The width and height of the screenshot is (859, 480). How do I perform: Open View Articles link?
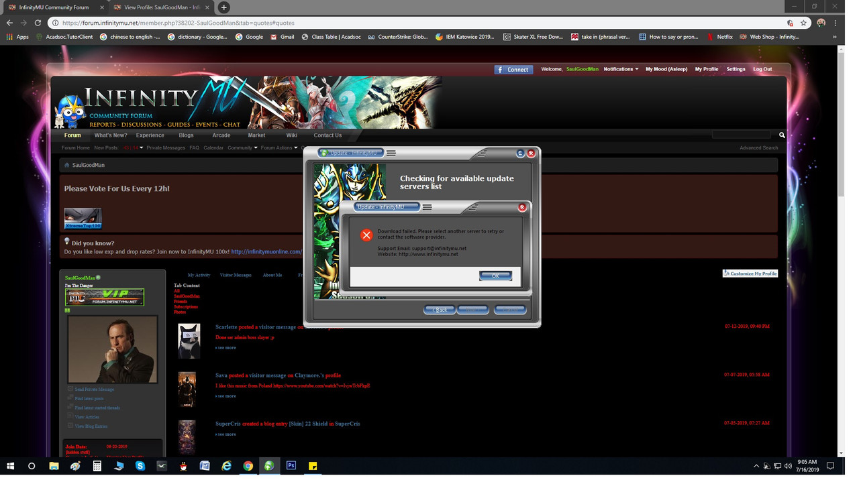[x=87, y=417]
